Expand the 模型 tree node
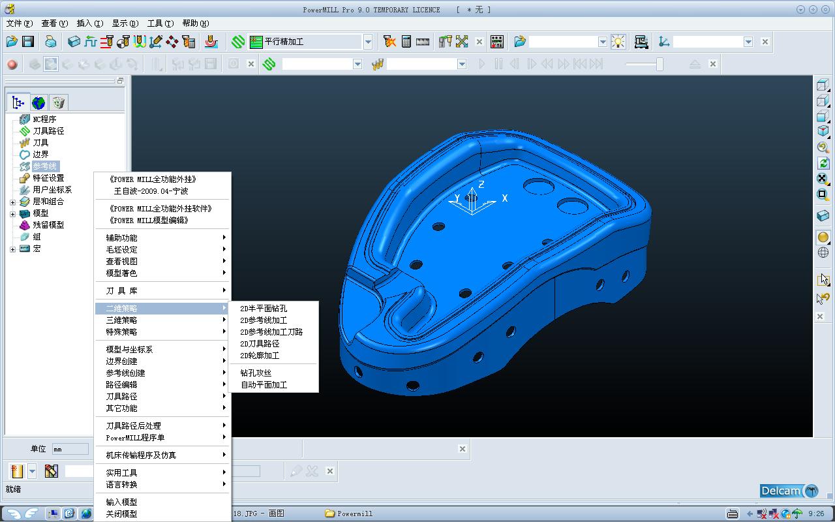The width and height of the screenshot is (835, 522). pyautogui.click(x=12, y=213)
